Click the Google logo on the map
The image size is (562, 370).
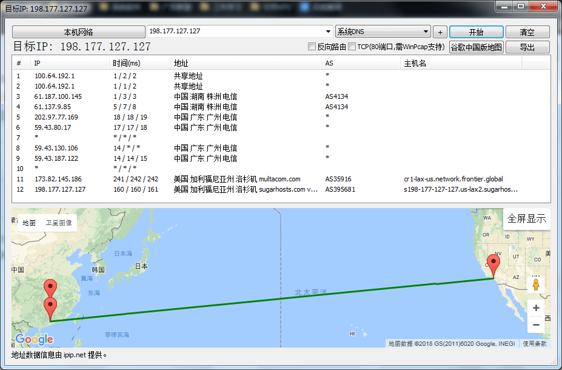(x=34, y=340)
